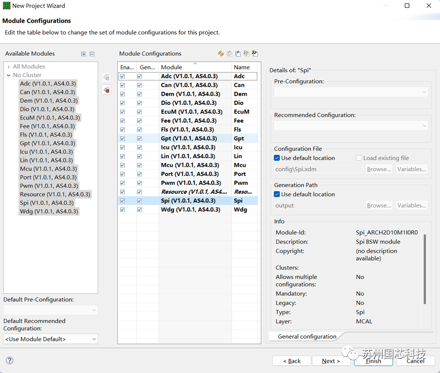The width and height of the screenshot is (440, 373).
Task: Click the add module configuration arrow icon
Action: tap(106, 77)
